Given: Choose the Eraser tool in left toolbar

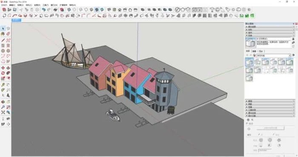Looking at the screenshot, I should [8, 34].
